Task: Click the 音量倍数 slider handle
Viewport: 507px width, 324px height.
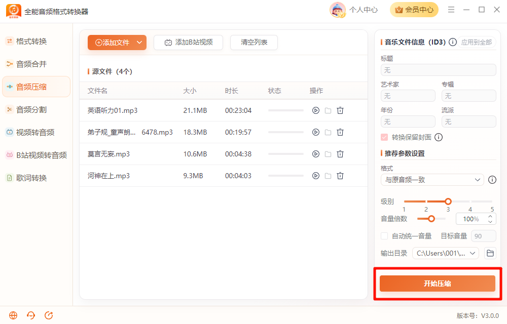Action: click(x=431, y=219)
